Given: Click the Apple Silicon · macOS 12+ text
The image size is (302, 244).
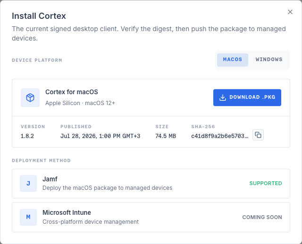Looking at the screenshot, I should pyautogui.click(x=80, y=103).
